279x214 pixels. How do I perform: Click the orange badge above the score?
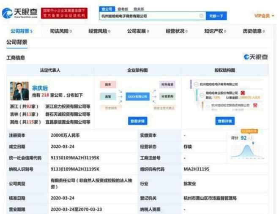[x=249, y=131]
